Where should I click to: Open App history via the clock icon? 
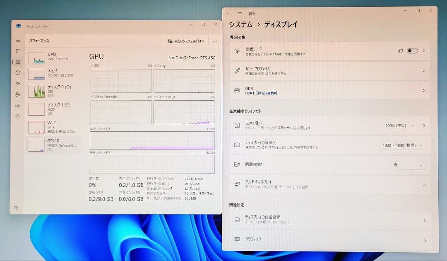pyautogui.click(x=17, y=73)
